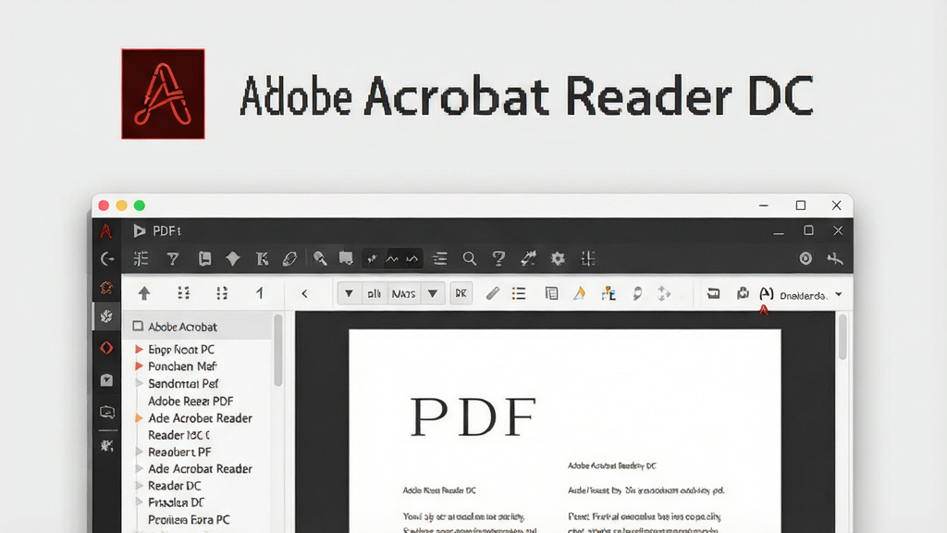Click the list alignment icon in the dark toolbar

coord(141,259)
